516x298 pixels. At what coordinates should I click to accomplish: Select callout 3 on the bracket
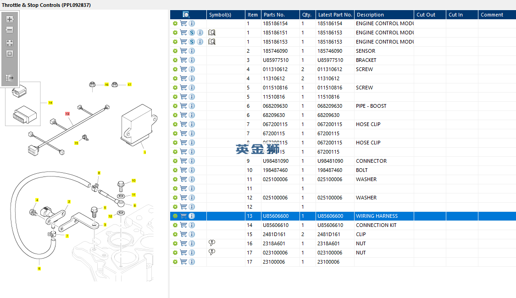click(105, 225)
